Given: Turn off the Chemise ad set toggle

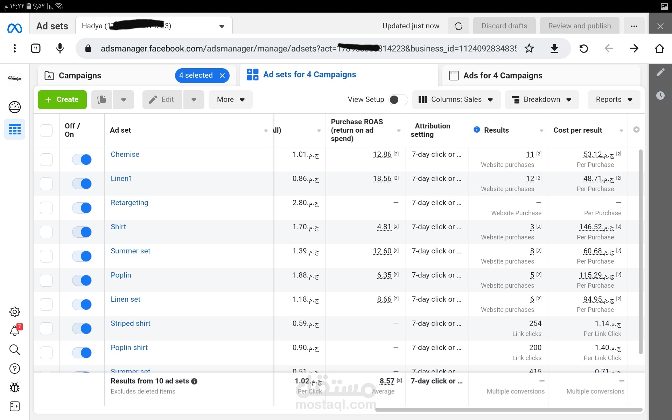Looking at the screenshot, I should click(x=82, y=160).
